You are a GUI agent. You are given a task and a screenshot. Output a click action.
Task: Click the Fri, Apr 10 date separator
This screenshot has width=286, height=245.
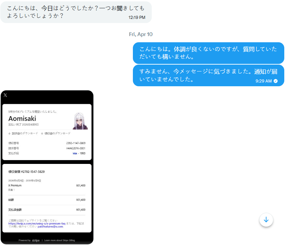(x=141, y=34)
